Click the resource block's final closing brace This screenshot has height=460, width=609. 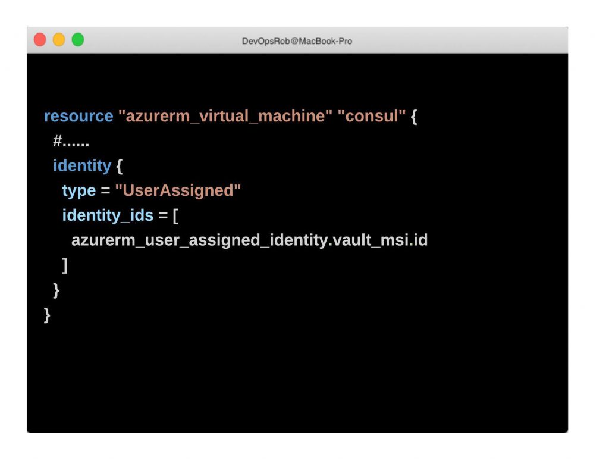[x=47, y=315]
